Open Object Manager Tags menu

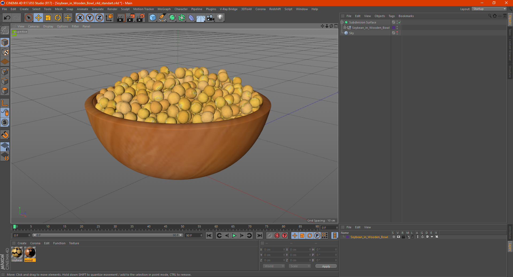(x=392, y=16)
